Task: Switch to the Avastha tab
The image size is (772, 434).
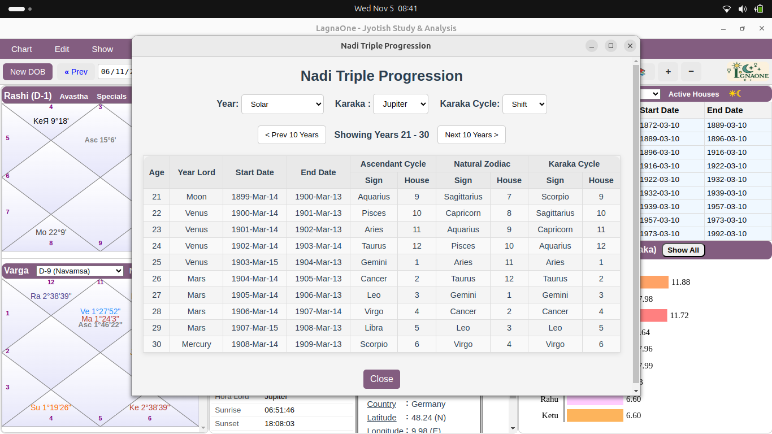Action: (73, 96)
